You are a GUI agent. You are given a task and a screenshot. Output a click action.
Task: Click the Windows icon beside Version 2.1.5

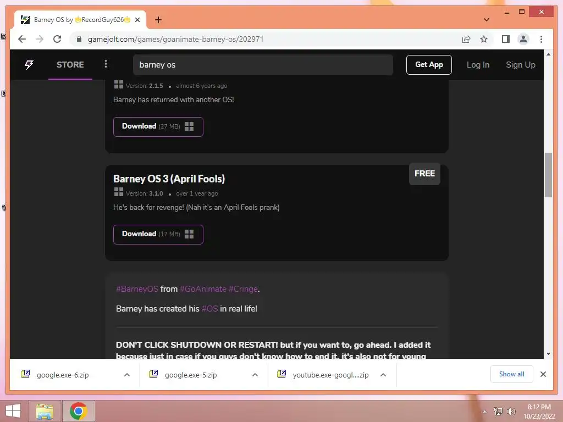[119, 84]
